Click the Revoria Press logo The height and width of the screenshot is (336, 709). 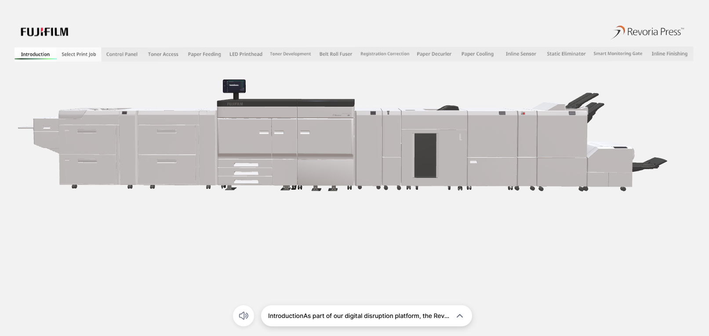[648, 32]
